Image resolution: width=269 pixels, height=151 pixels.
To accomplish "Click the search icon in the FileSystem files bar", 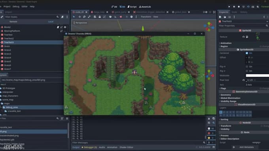I will click(x=57, y=118).
